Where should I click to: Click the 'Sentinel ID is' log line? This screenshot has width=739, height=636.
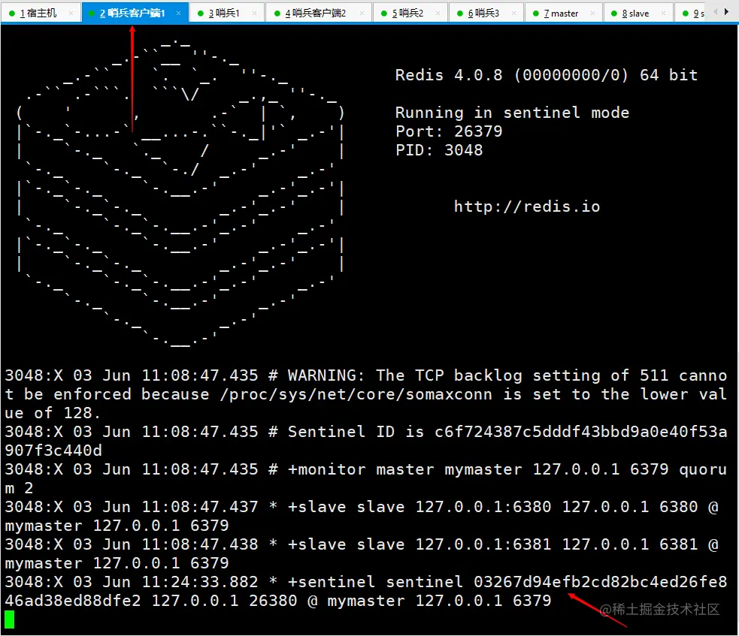click(365, 441)
